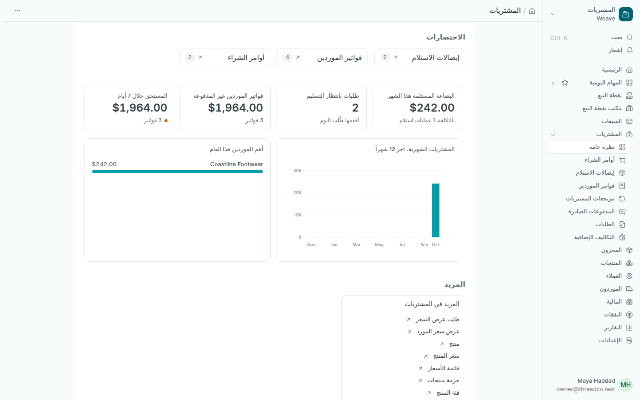The image size is (640, 400).
Task: Click the home breadcrumb icon in header
Action: (x=532, y=11)
